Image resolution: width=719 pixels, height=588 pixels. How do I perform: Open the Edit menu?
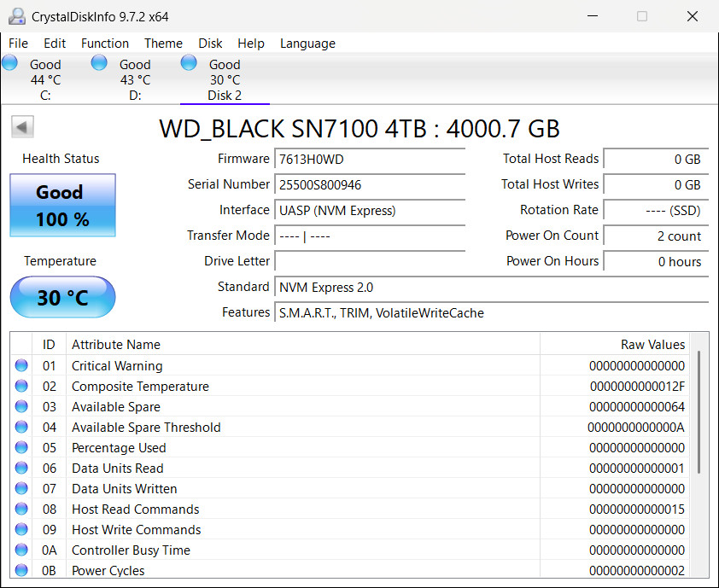pos(55,44)
